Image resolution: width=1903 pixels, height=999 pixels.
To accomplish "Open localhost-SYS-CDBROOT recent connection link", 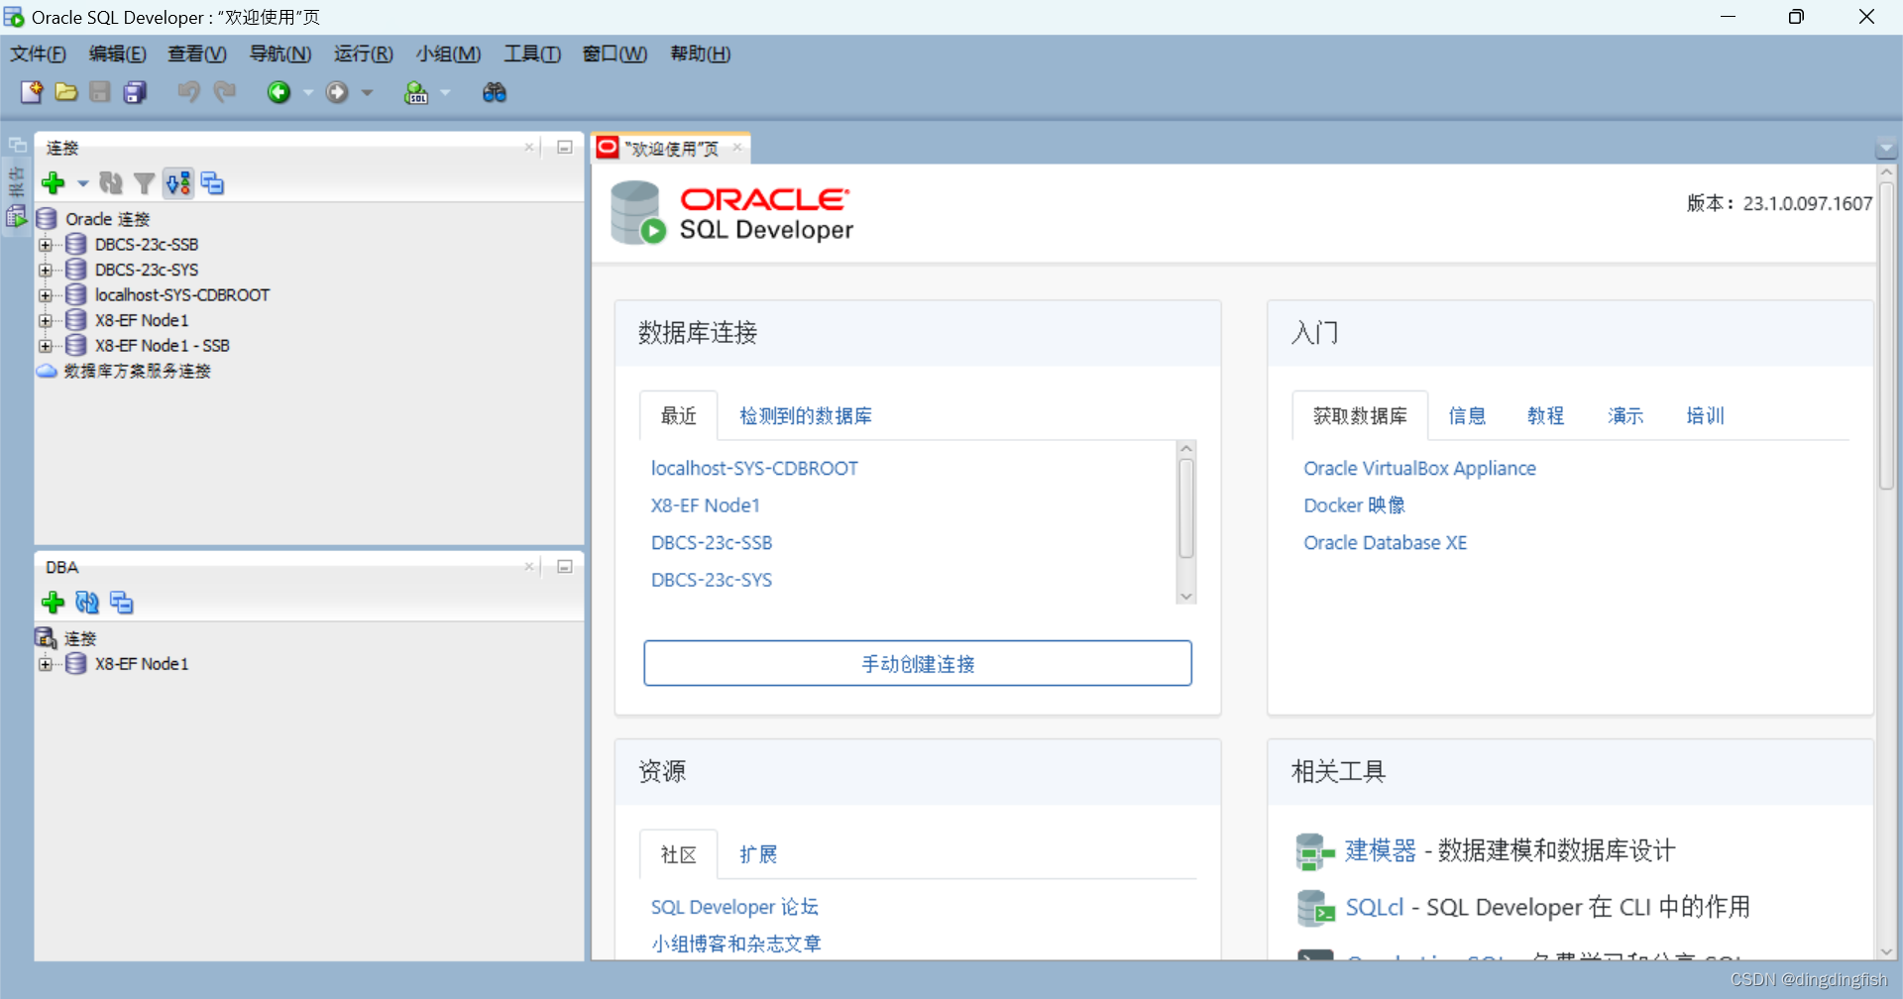I will click(x=754, y=468).
